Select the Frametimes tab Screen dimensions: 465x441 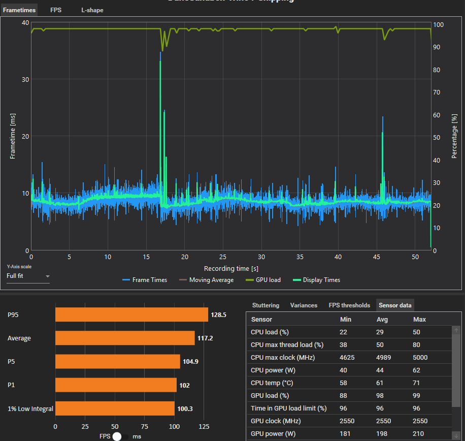pos(18,10)
